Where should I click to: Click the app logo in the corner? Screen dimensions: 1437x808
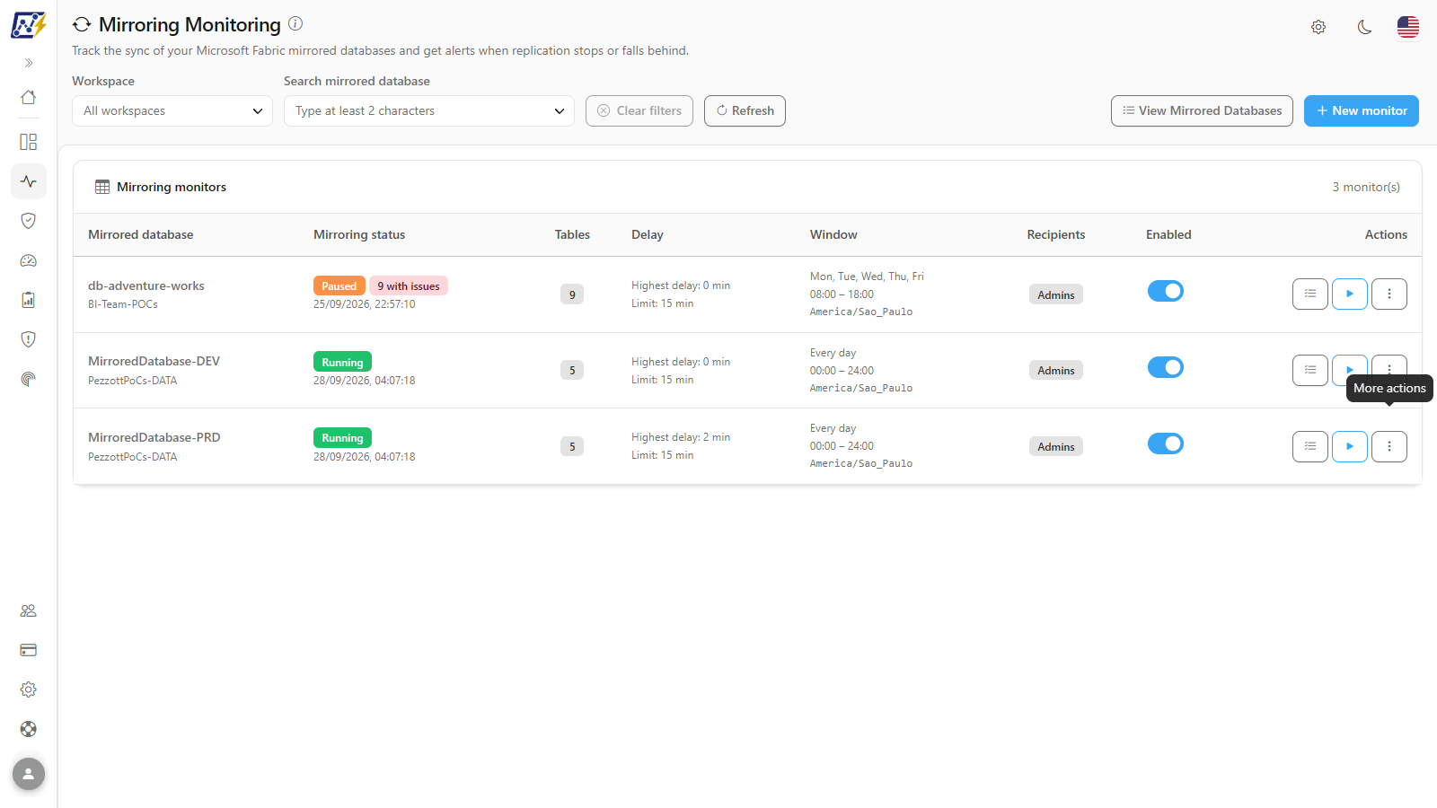tap(29, 24)
